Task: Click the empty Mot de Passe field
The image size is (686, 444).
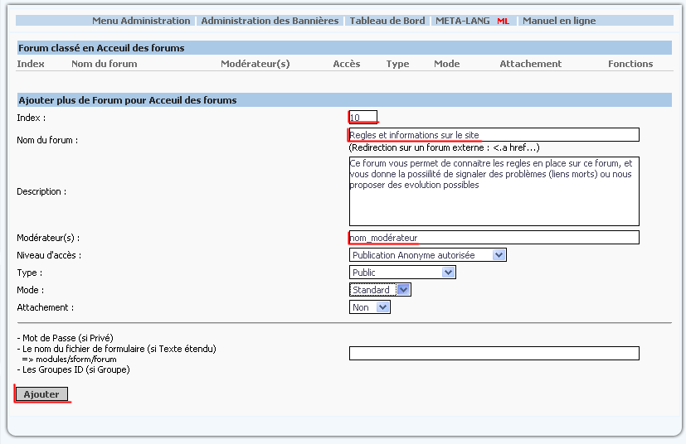Action: click(494, 354)
